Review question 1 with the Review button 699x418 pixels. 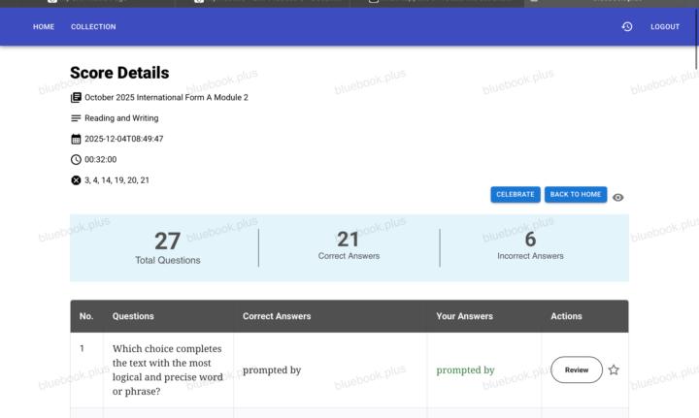(577, 370)
